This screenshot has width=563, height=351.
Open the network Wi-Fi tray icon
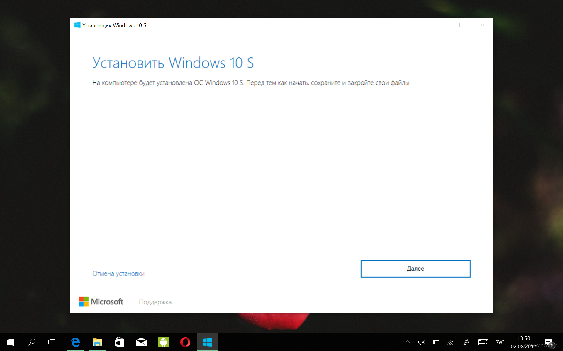[x=450, y=342]
